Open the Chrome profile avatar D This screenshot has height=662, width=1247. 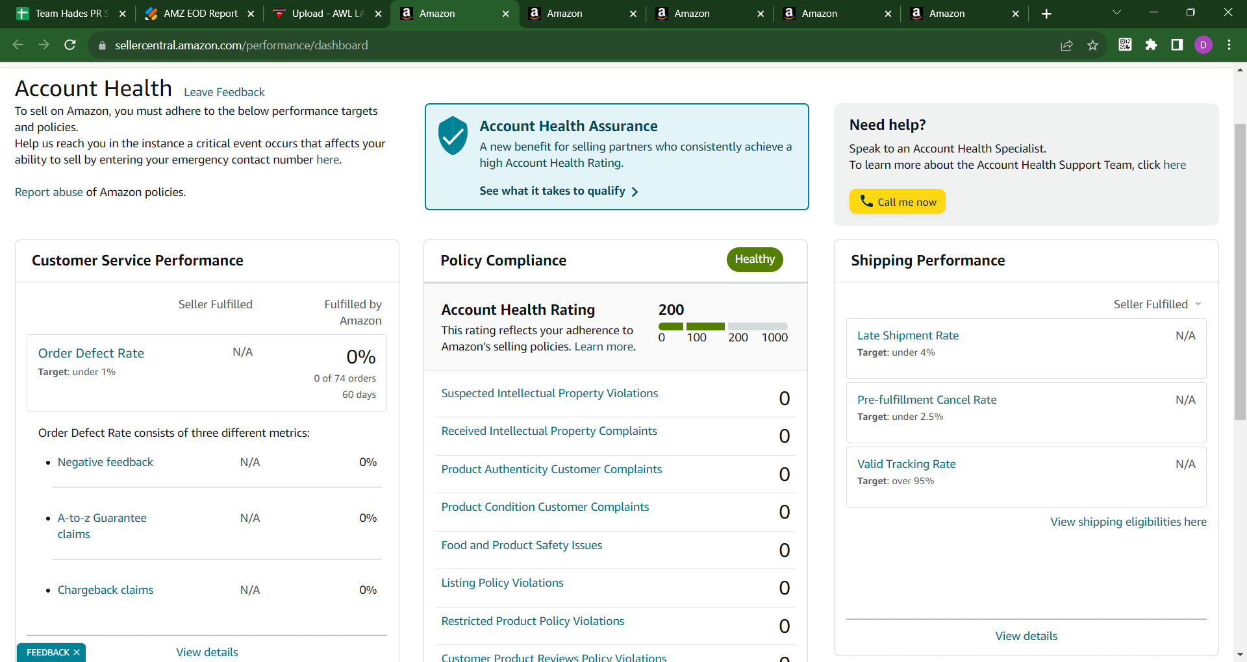pyautogui.click(x=1203, y=45)
